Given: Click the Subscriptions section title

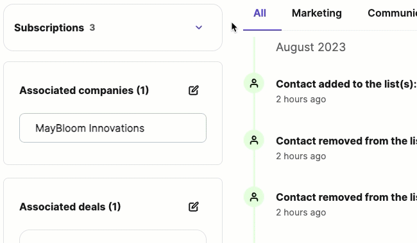Looking at the screenshot, I should (49, 27).
